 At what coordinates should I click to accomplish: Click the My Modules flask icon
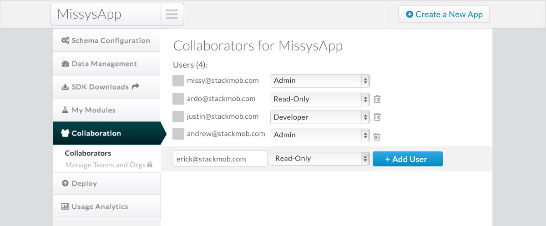click(x=65, y=110)
